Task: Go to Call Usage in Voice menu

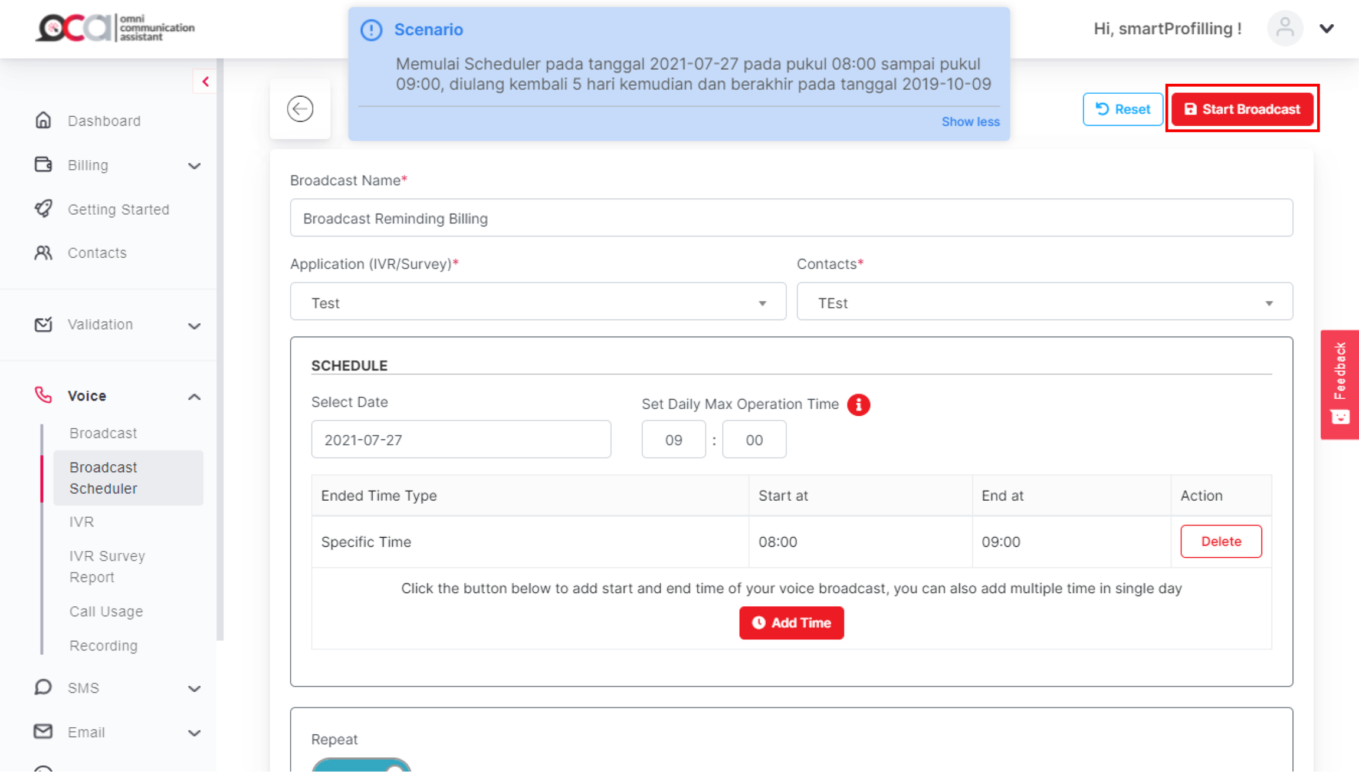Action: [106, 612]
